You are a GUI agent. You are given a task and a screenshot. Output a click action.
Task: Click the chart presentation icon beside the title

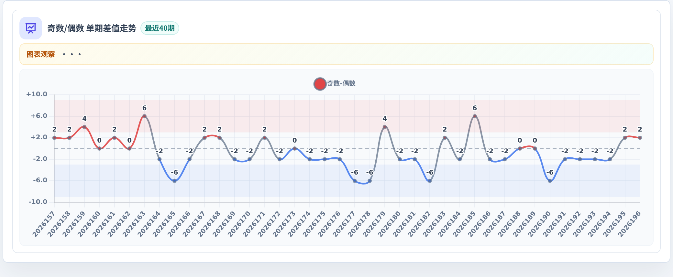coord(31,28)
